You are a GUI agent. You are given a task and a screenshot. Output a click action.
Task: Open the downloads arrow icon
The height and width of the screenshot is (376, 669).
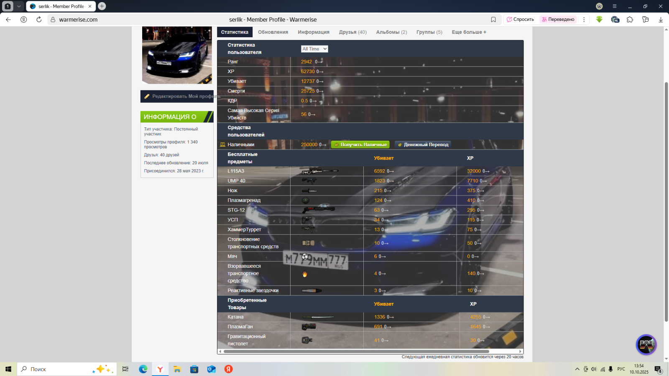[x=661, y=20]
